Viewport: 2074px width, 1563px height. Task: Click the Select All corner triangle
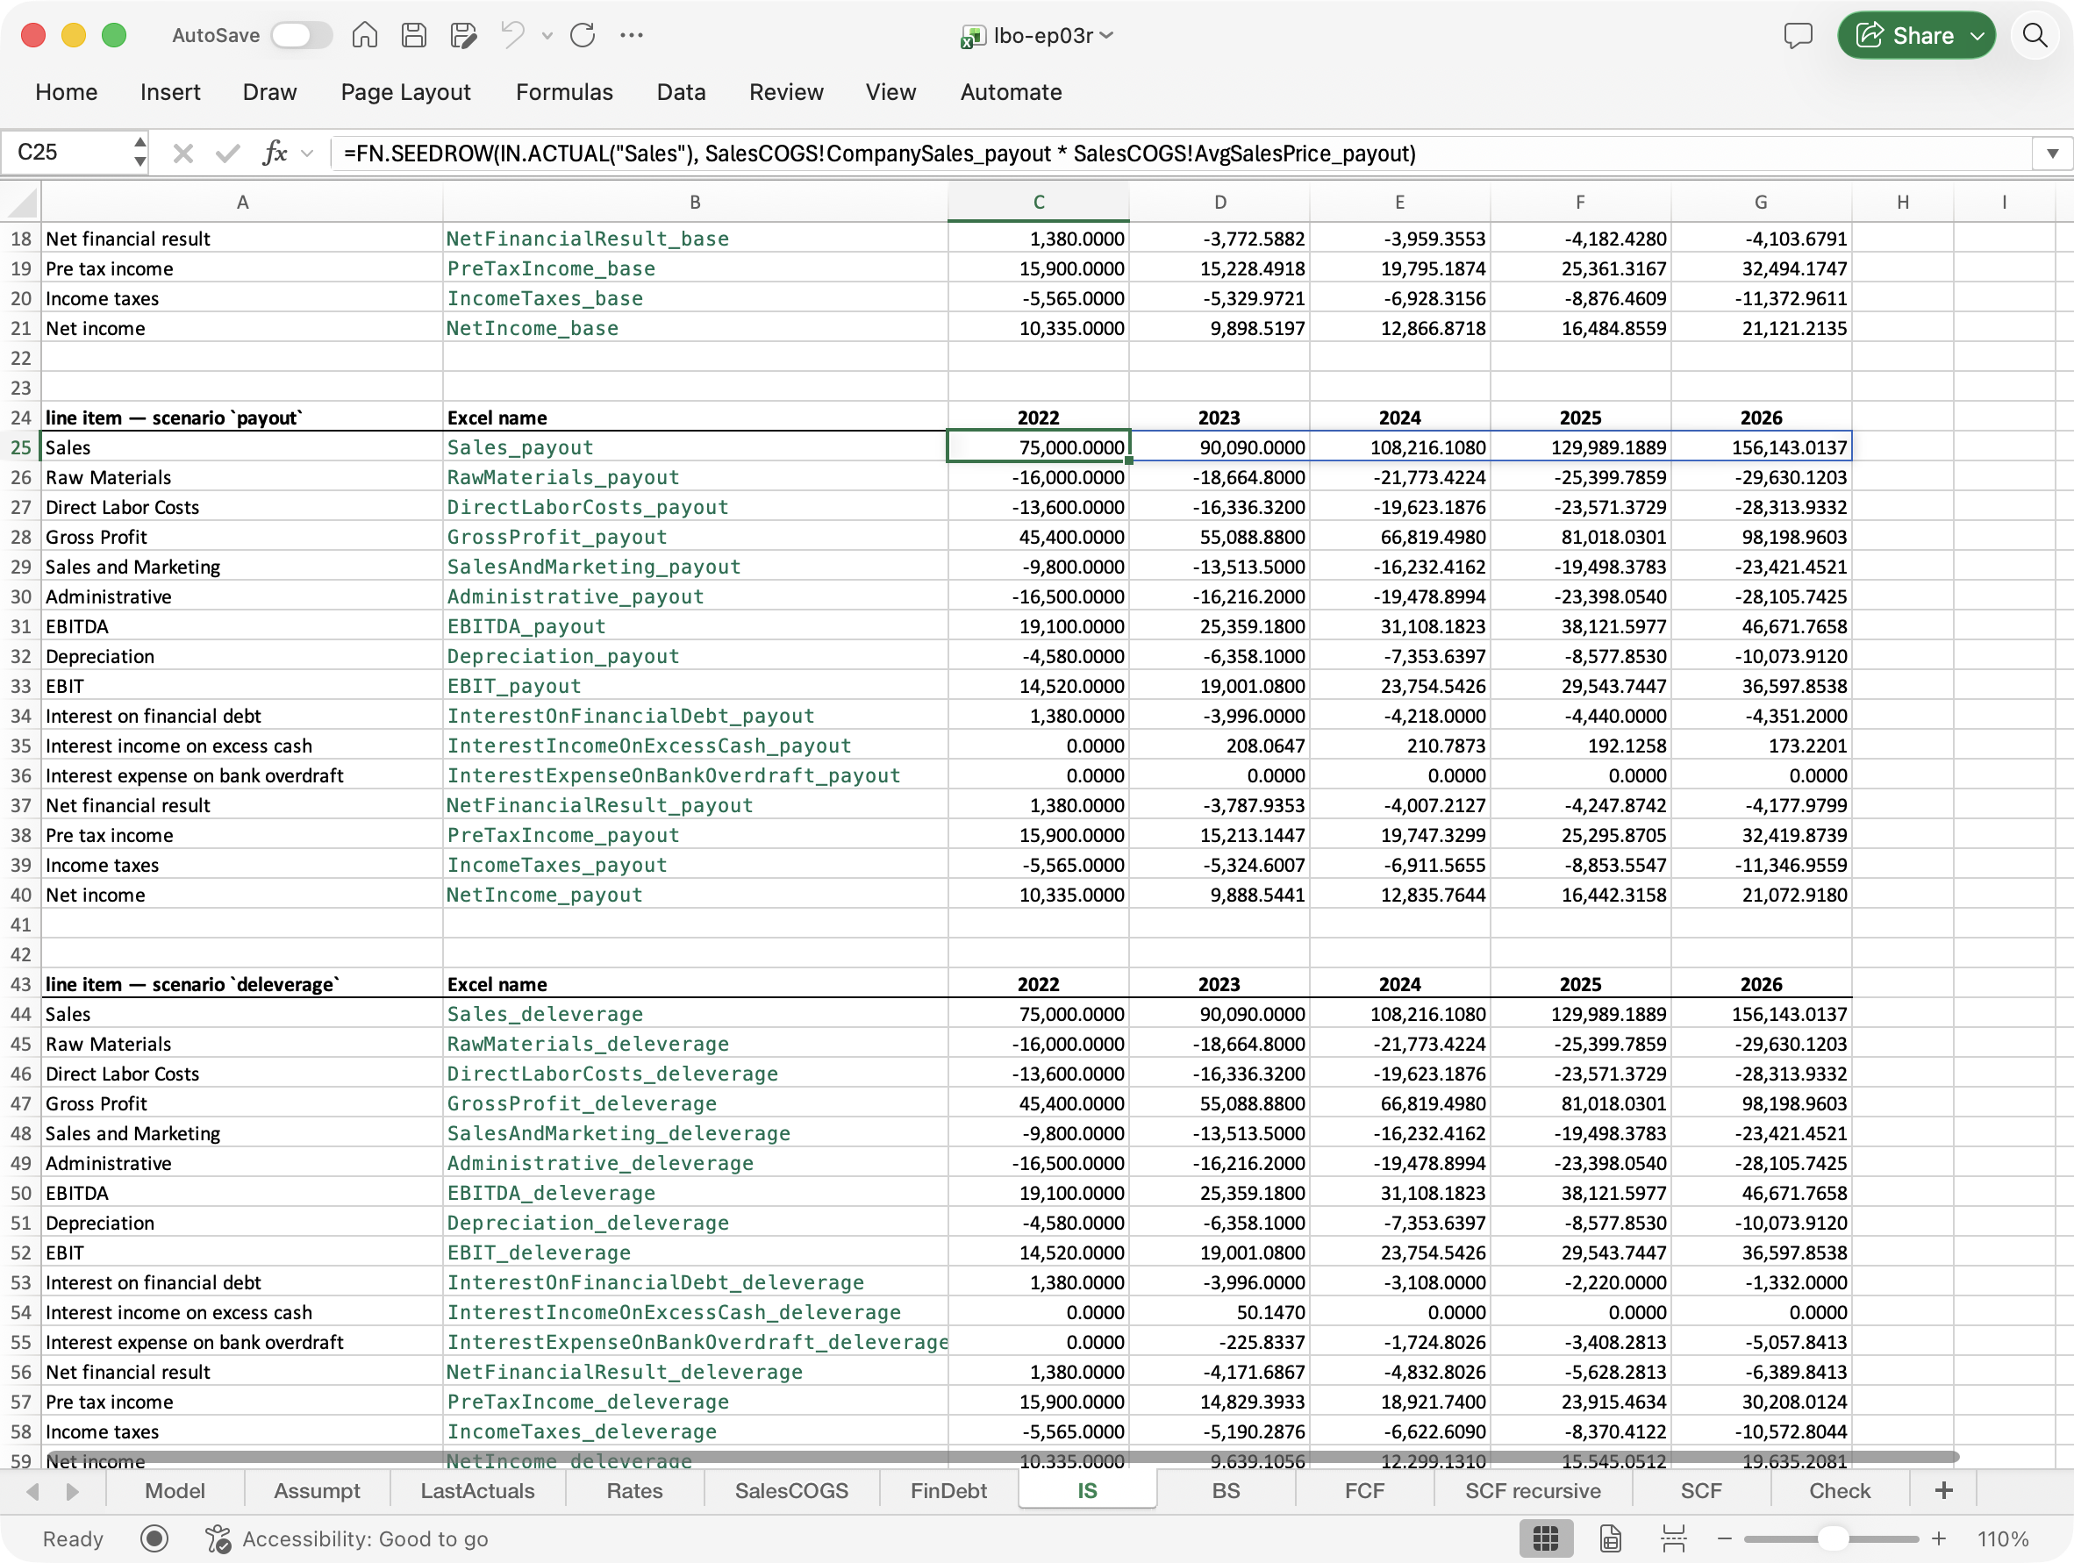pos(22,203)
